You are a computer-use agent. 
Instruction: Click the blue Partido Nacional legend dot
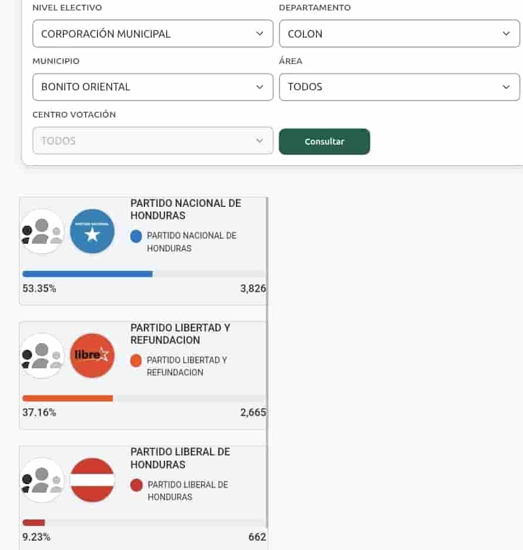[136, 236]
